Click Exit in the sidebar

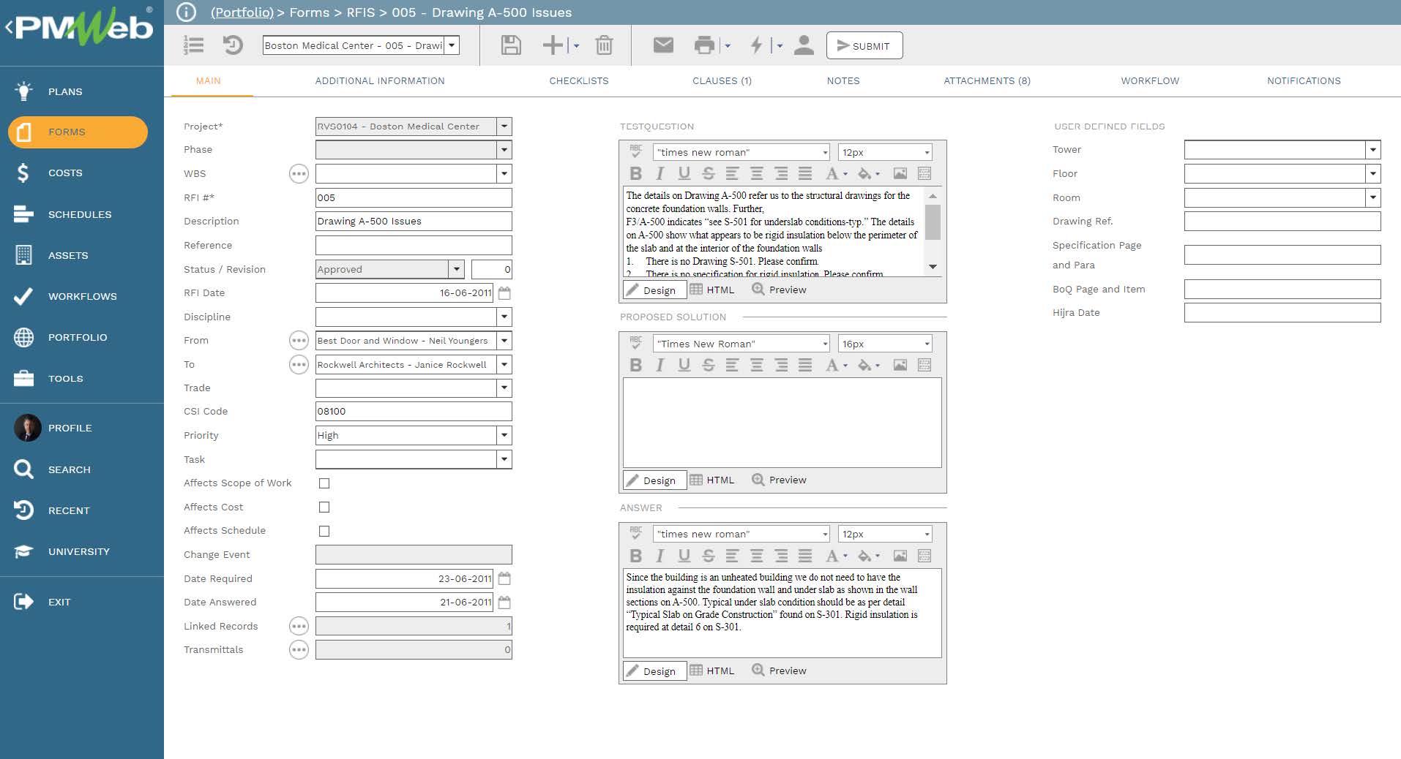pos(59,602)
